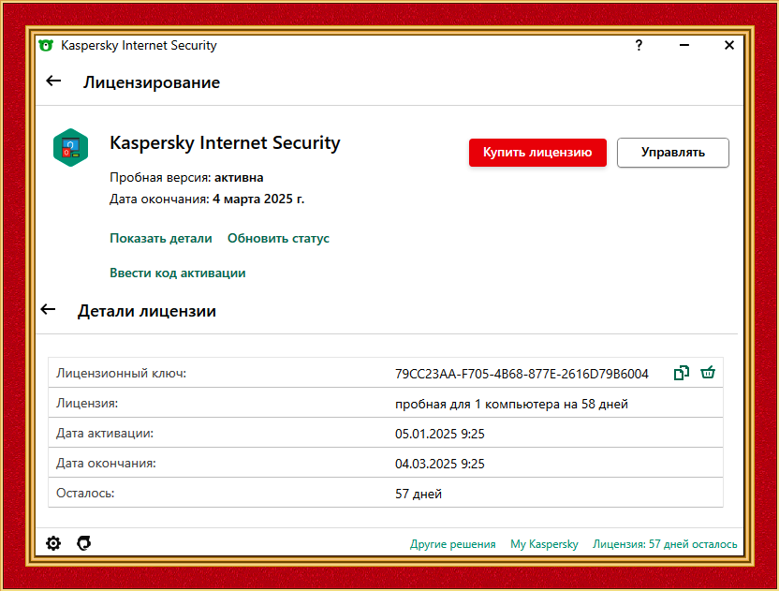Click the Детали лицензии heading
The height and width of the screenshot is (591, 779).
(x=147, y=311)
